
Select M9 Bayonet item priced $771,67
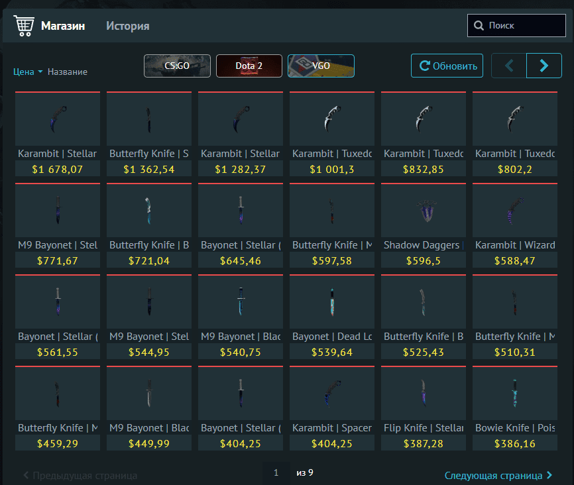coord(58,225)
